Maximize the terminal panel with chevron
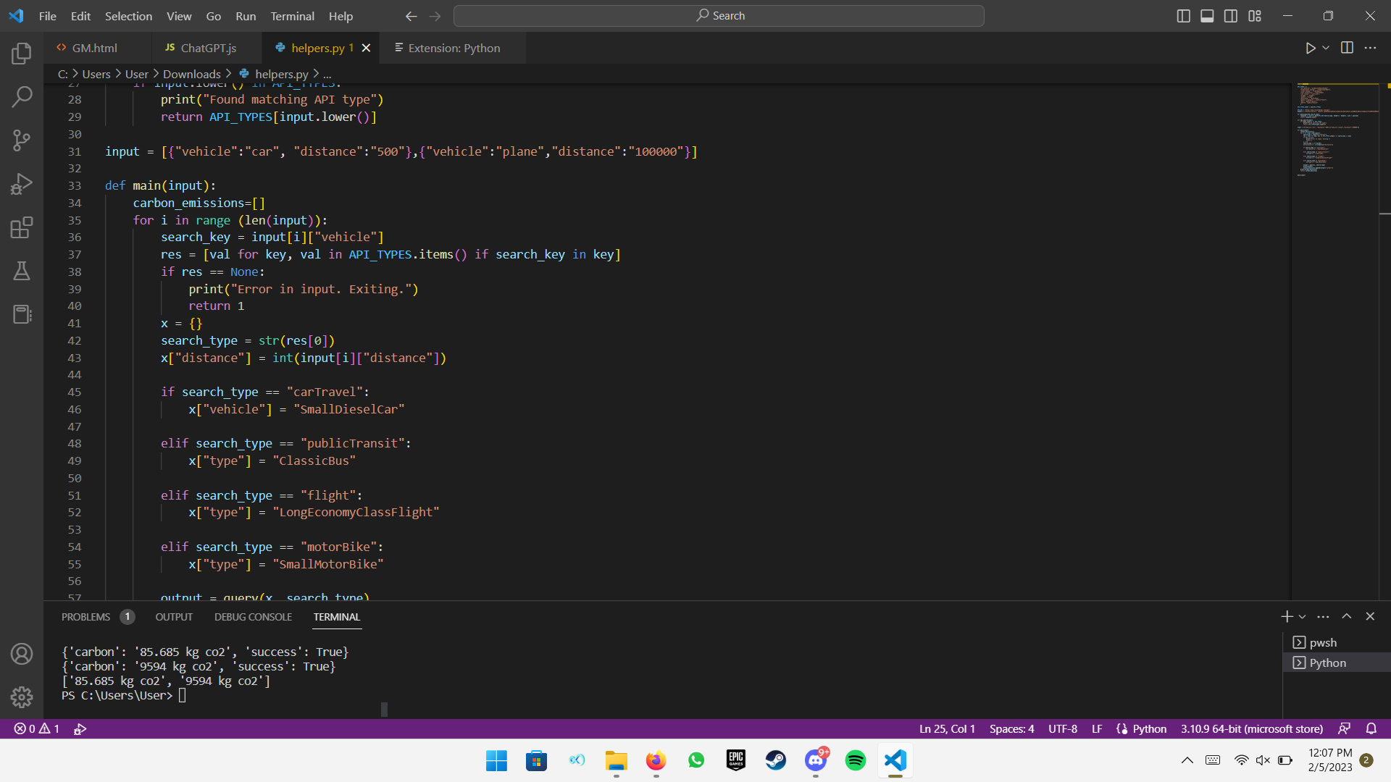The height and width of the screenshot is (782, 1391). pyautogui.click(x=1347, y=616)
